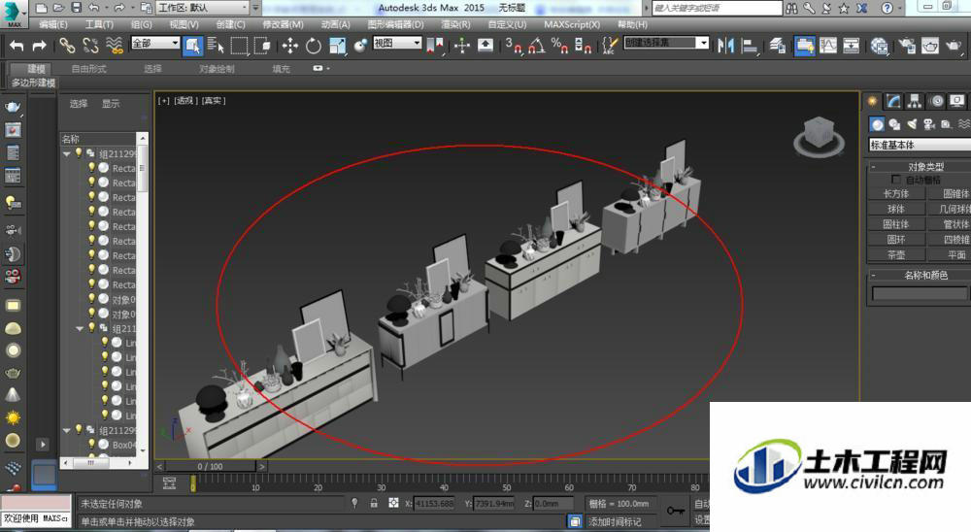Toggle visibility bulb of first Recta row
Screen dimensions: 971x532
91,167
